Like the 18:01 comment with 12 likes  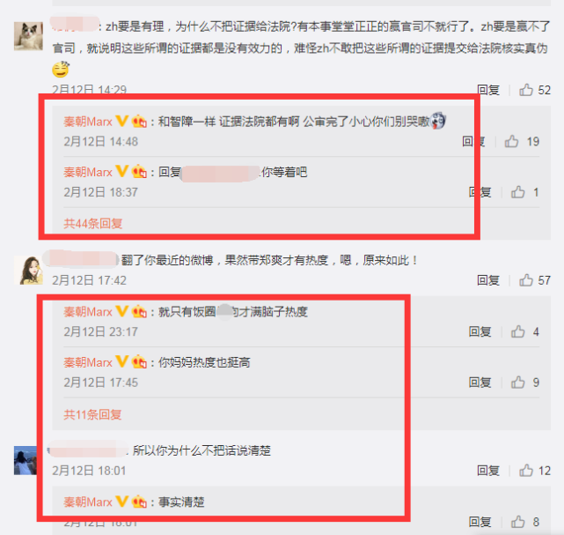point(526,471)
